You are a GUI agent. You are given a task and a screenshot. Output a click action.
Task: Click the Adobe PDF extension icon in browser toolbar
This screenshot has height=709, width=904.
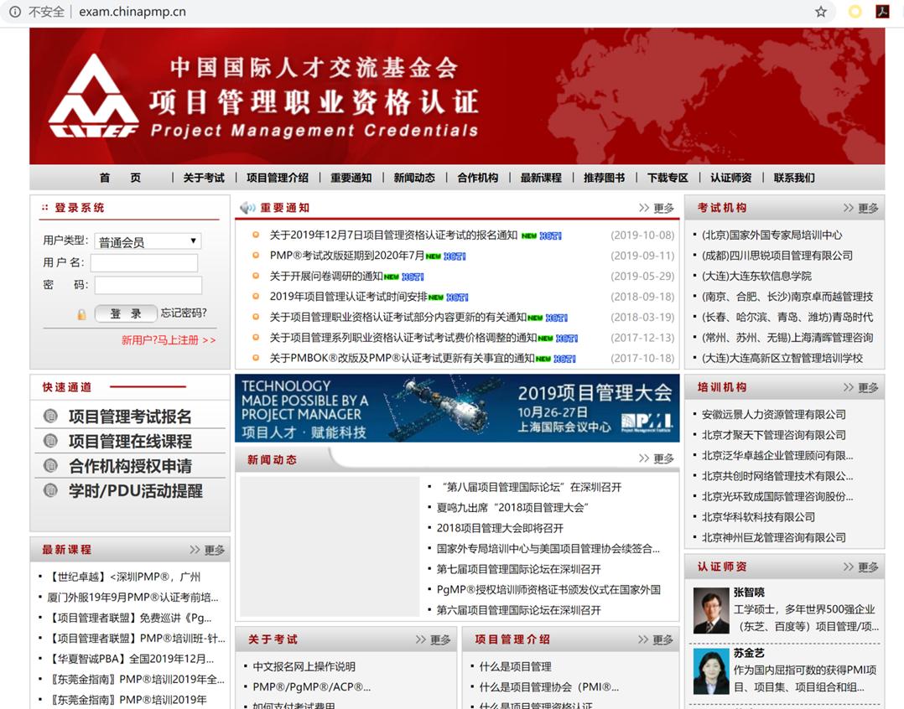click(x=882, y=12)
